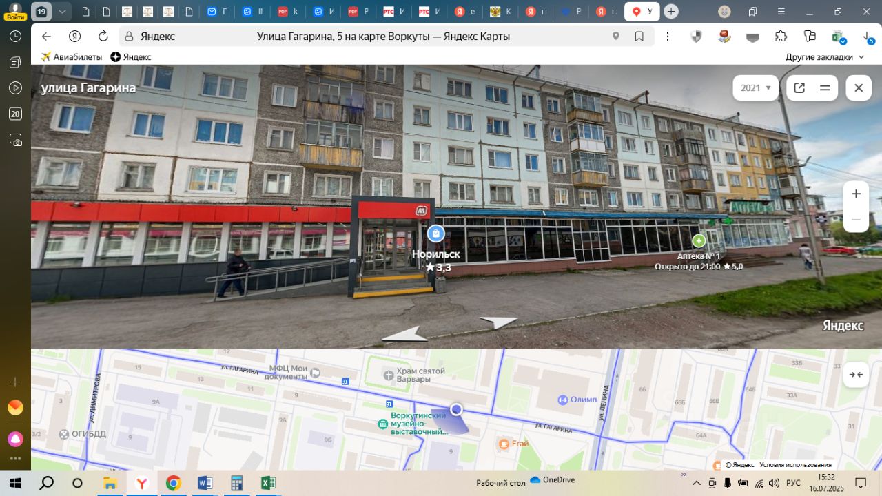Open Аптека № 1 place label
Viewport: 882px width, 496px height.
tap(699, 256)
